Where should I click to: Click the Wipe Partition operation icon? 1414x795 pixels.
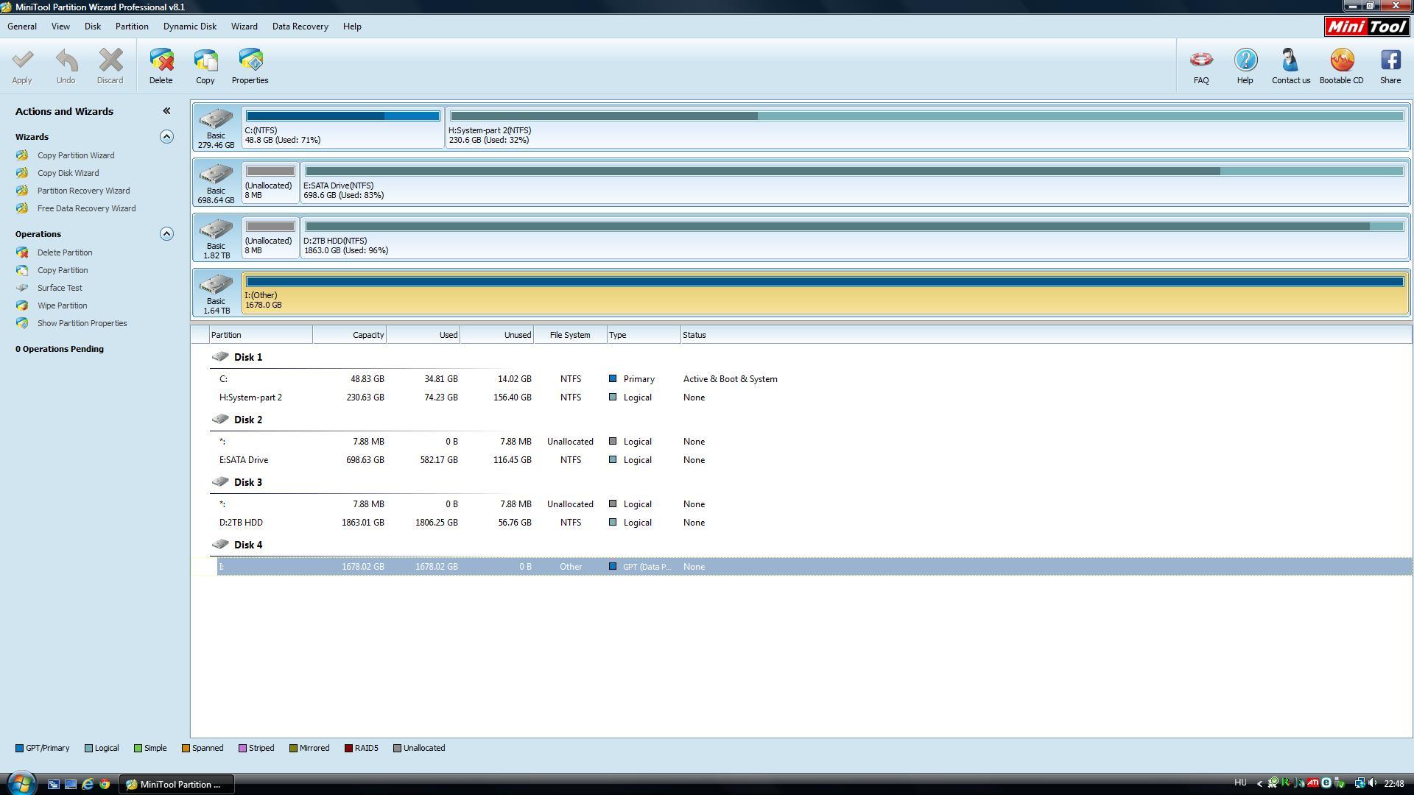[x=22, y=305]
